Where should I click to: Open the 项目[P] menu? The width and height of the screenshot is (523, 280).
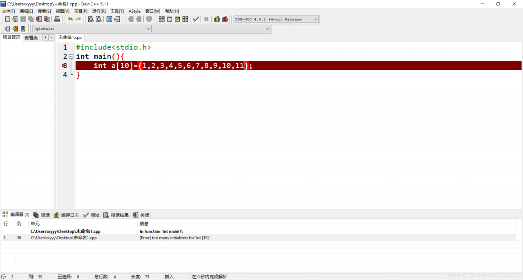tap(80, 11)
